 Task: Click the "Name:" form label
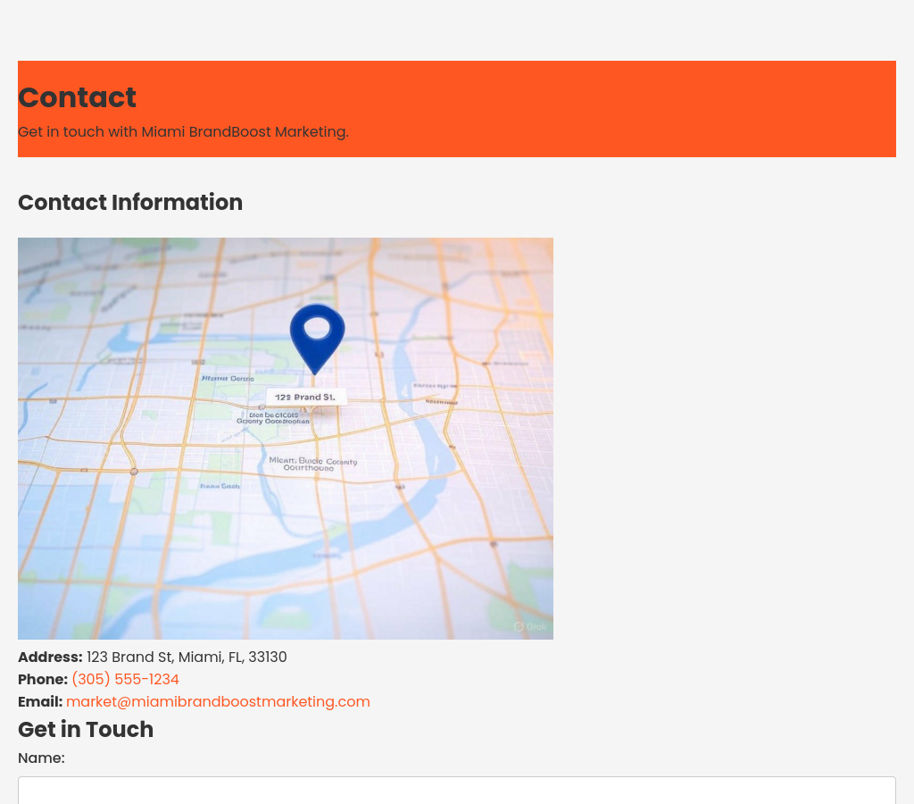point(41,758)
